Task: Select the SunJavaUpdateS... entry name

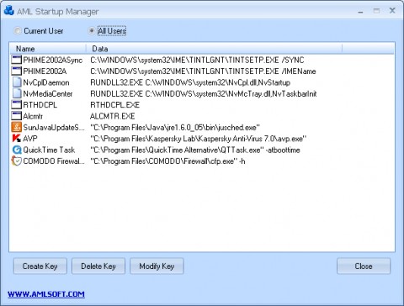Action: pyautogui.click(x=54, y=128)
